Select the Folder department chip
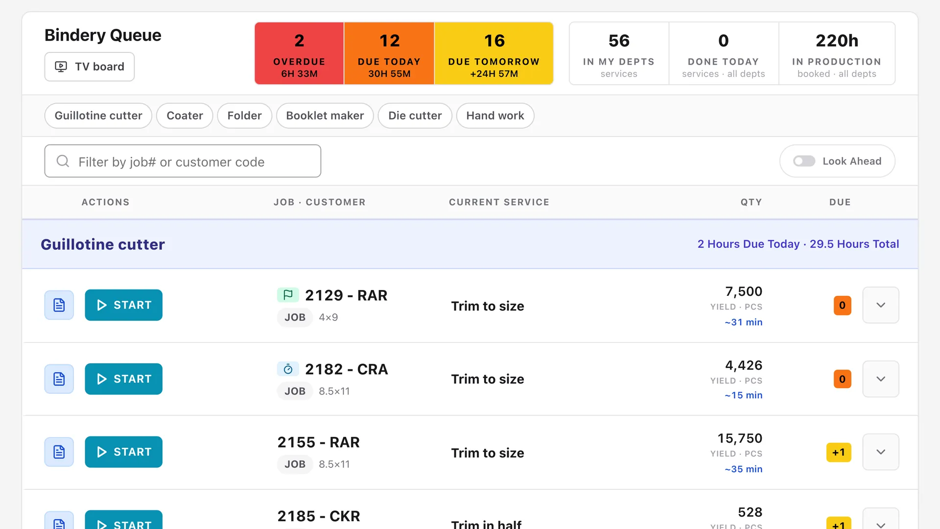Viewport: 940px width, 529px height. point(244,116)
